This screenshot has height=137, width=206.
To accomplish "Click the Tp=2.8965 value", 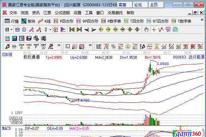I will coord(54,58).
